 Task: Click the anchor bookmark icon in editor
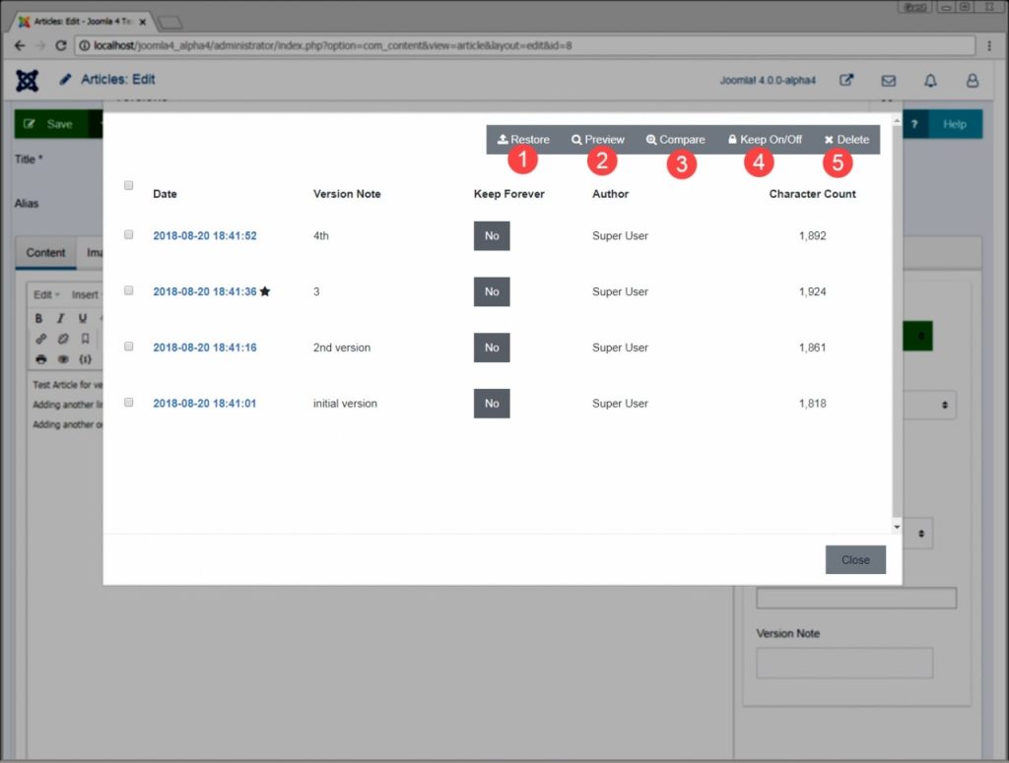85,339
